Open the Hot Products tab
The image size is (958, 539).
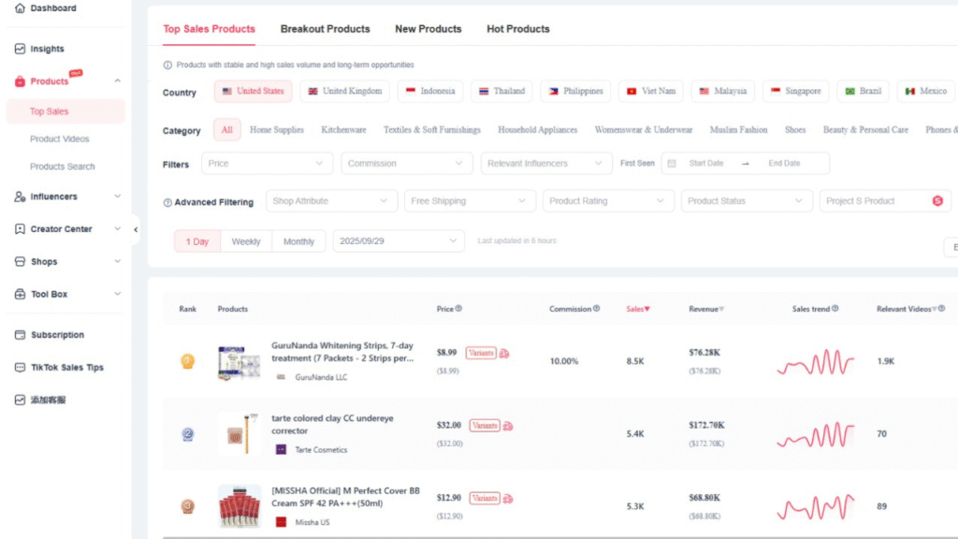[517, 29]
